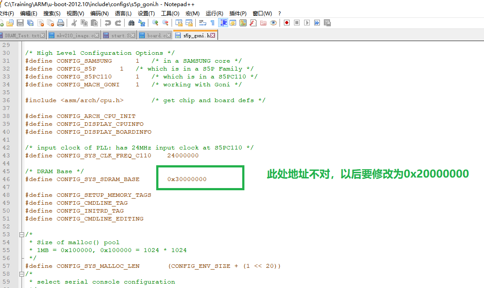Toggle the Word Wrap icon
The height and width of the screenshot is (288, 484).
click(x=202, y=23)
